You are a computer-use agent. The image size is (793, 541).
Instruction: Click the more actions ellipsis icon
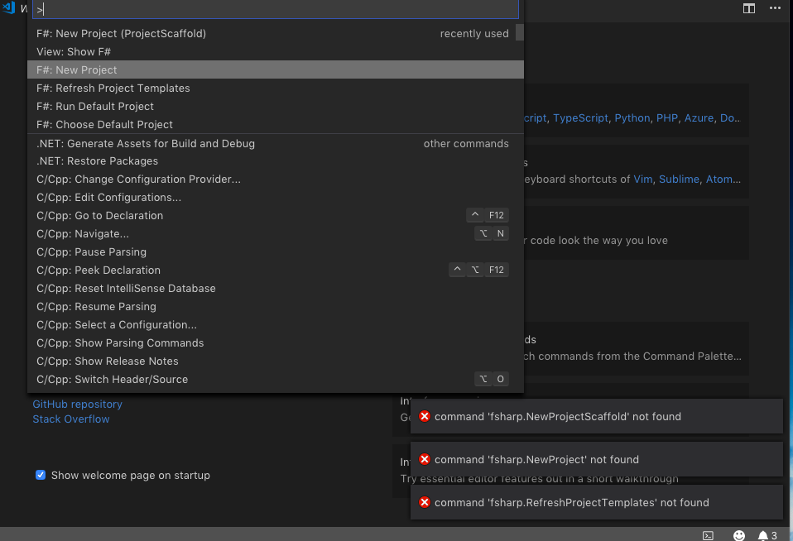pyautogui.click(x=775, y=8)
